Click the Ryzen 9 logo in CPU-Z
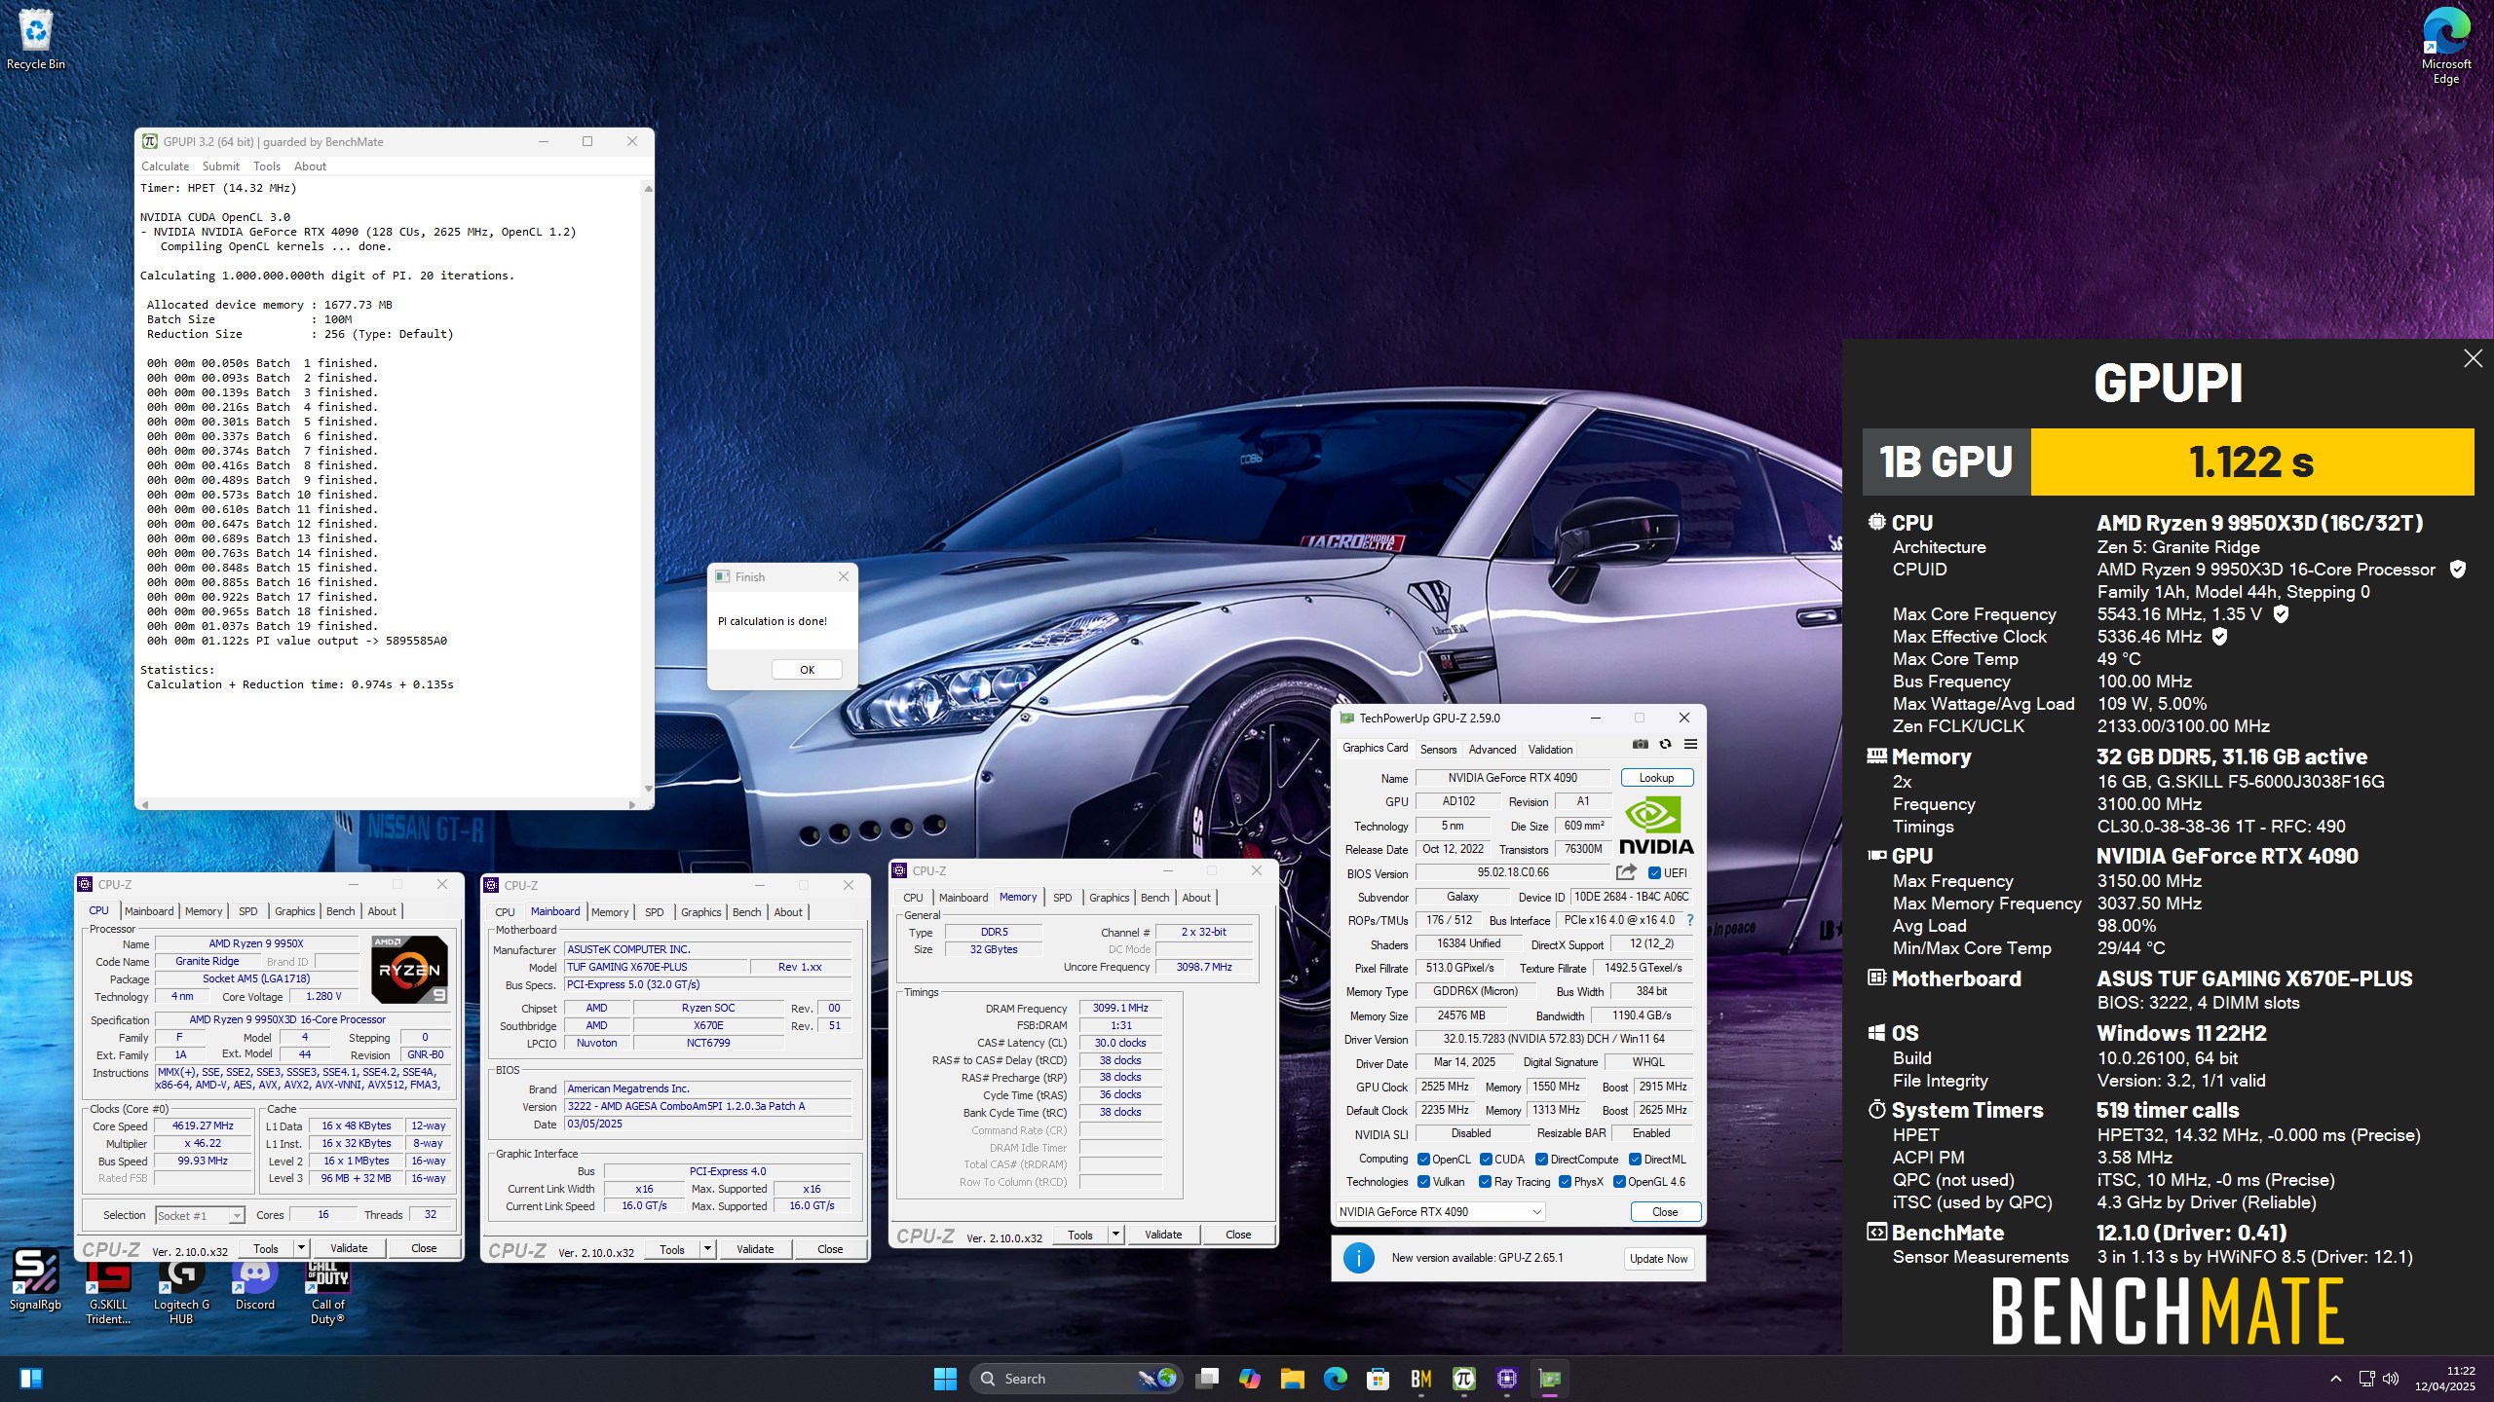2494x1402 pixels. pyautogui.click(x=409, y=969)
